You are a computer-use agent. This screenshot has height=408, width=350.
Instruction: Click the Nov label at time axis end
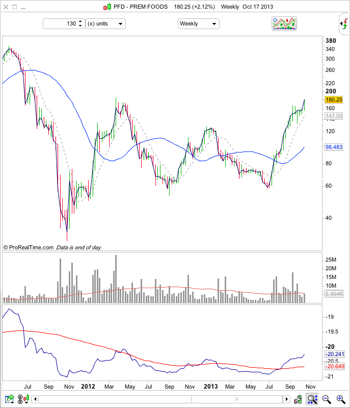tap(310, 387)
